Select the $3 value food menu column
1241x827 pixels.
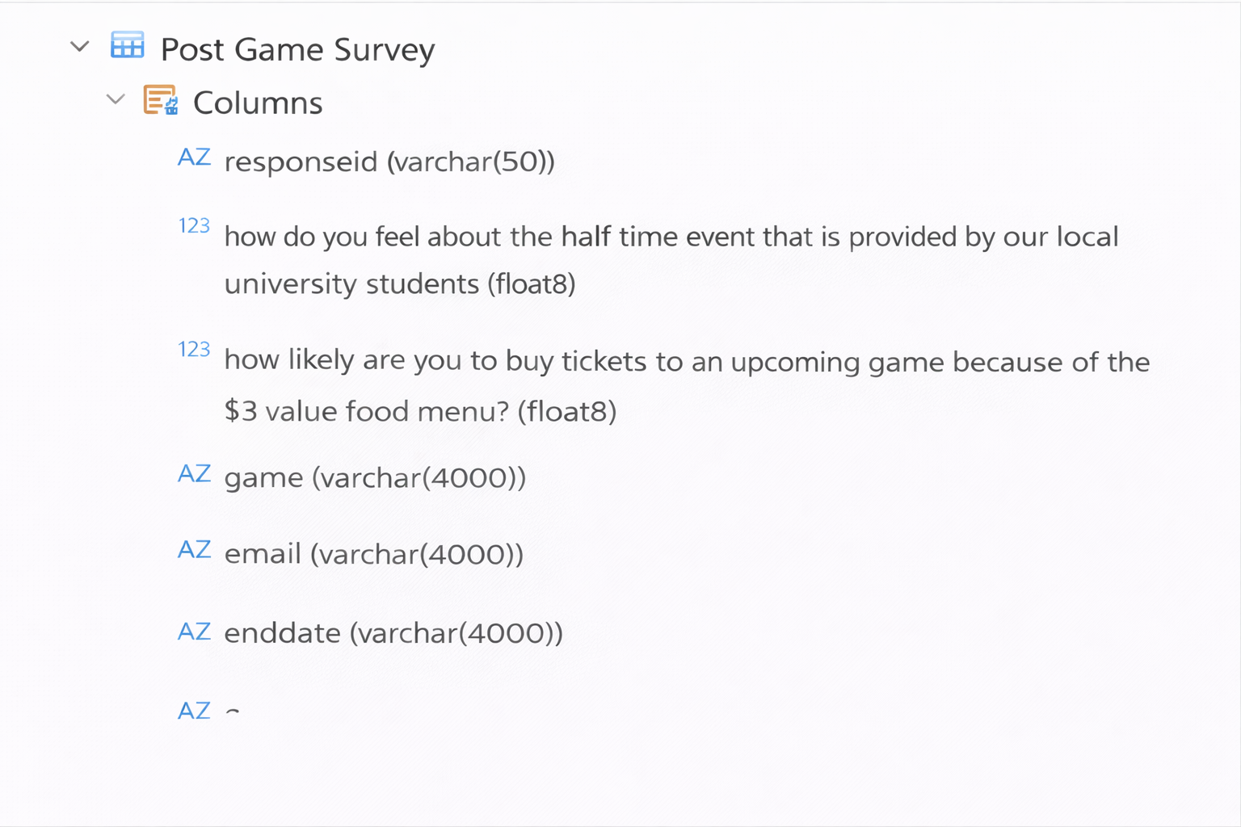(x=687, y=385)
